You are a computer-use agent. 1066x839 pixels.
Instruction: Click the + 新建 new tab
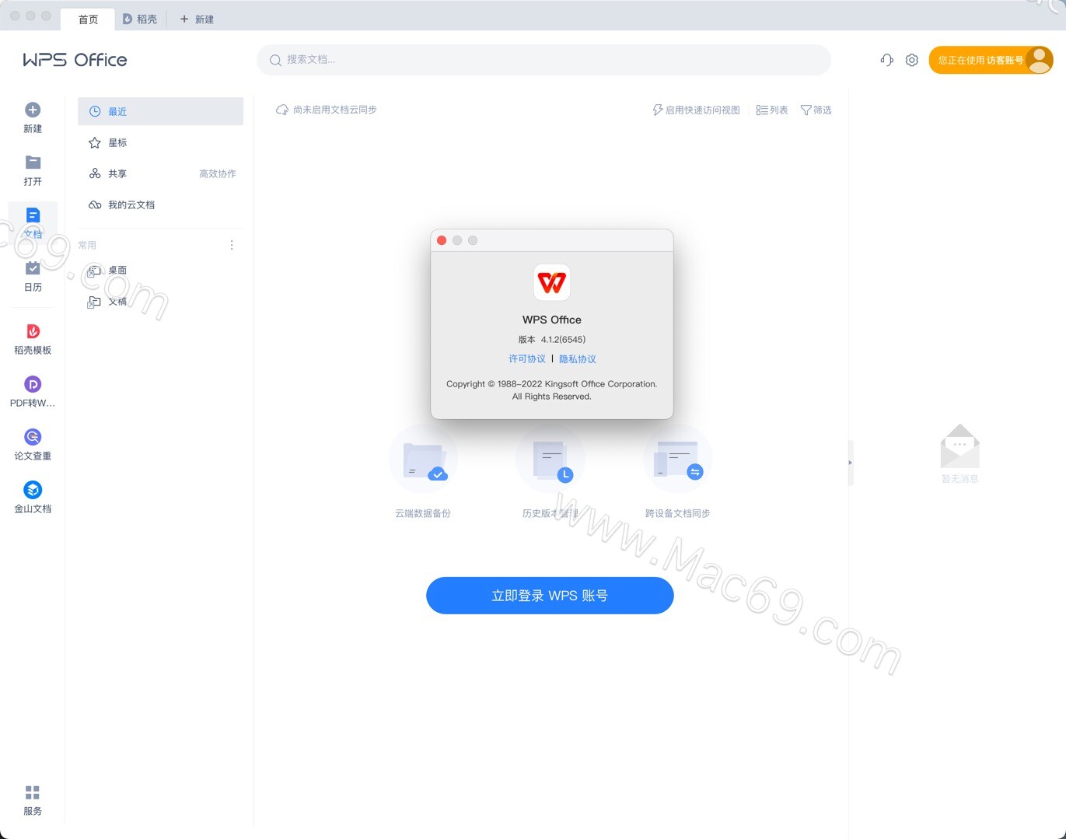click(x=197, y=19)
